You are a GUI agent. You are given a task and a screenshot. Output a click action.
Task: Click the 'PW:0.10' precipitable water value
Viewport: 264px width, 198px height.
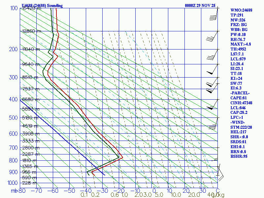[x=238, y=35]
